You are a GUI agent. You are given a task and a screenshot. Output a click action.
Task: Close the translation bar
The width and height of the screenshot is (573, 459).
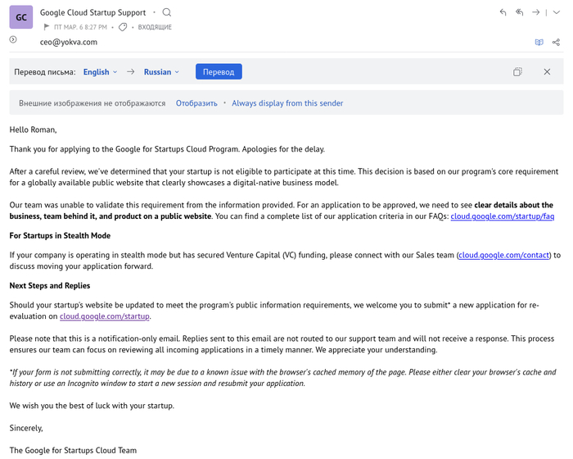pos(547,72)
